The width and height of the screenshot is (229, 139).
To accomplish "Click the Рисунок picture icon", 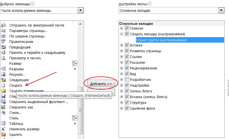I will click(x=3, y=74).
